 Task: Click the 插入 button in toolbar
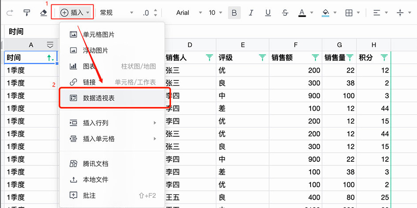tap(74, 13)
